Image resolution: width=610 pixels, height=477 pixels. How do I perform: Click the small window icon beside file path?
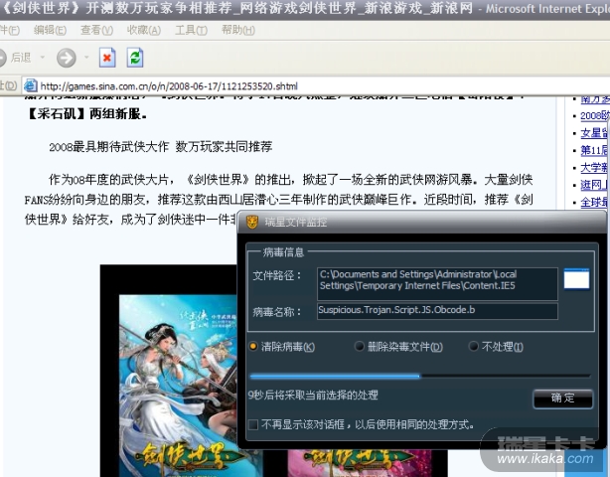[x=576, y=278]
